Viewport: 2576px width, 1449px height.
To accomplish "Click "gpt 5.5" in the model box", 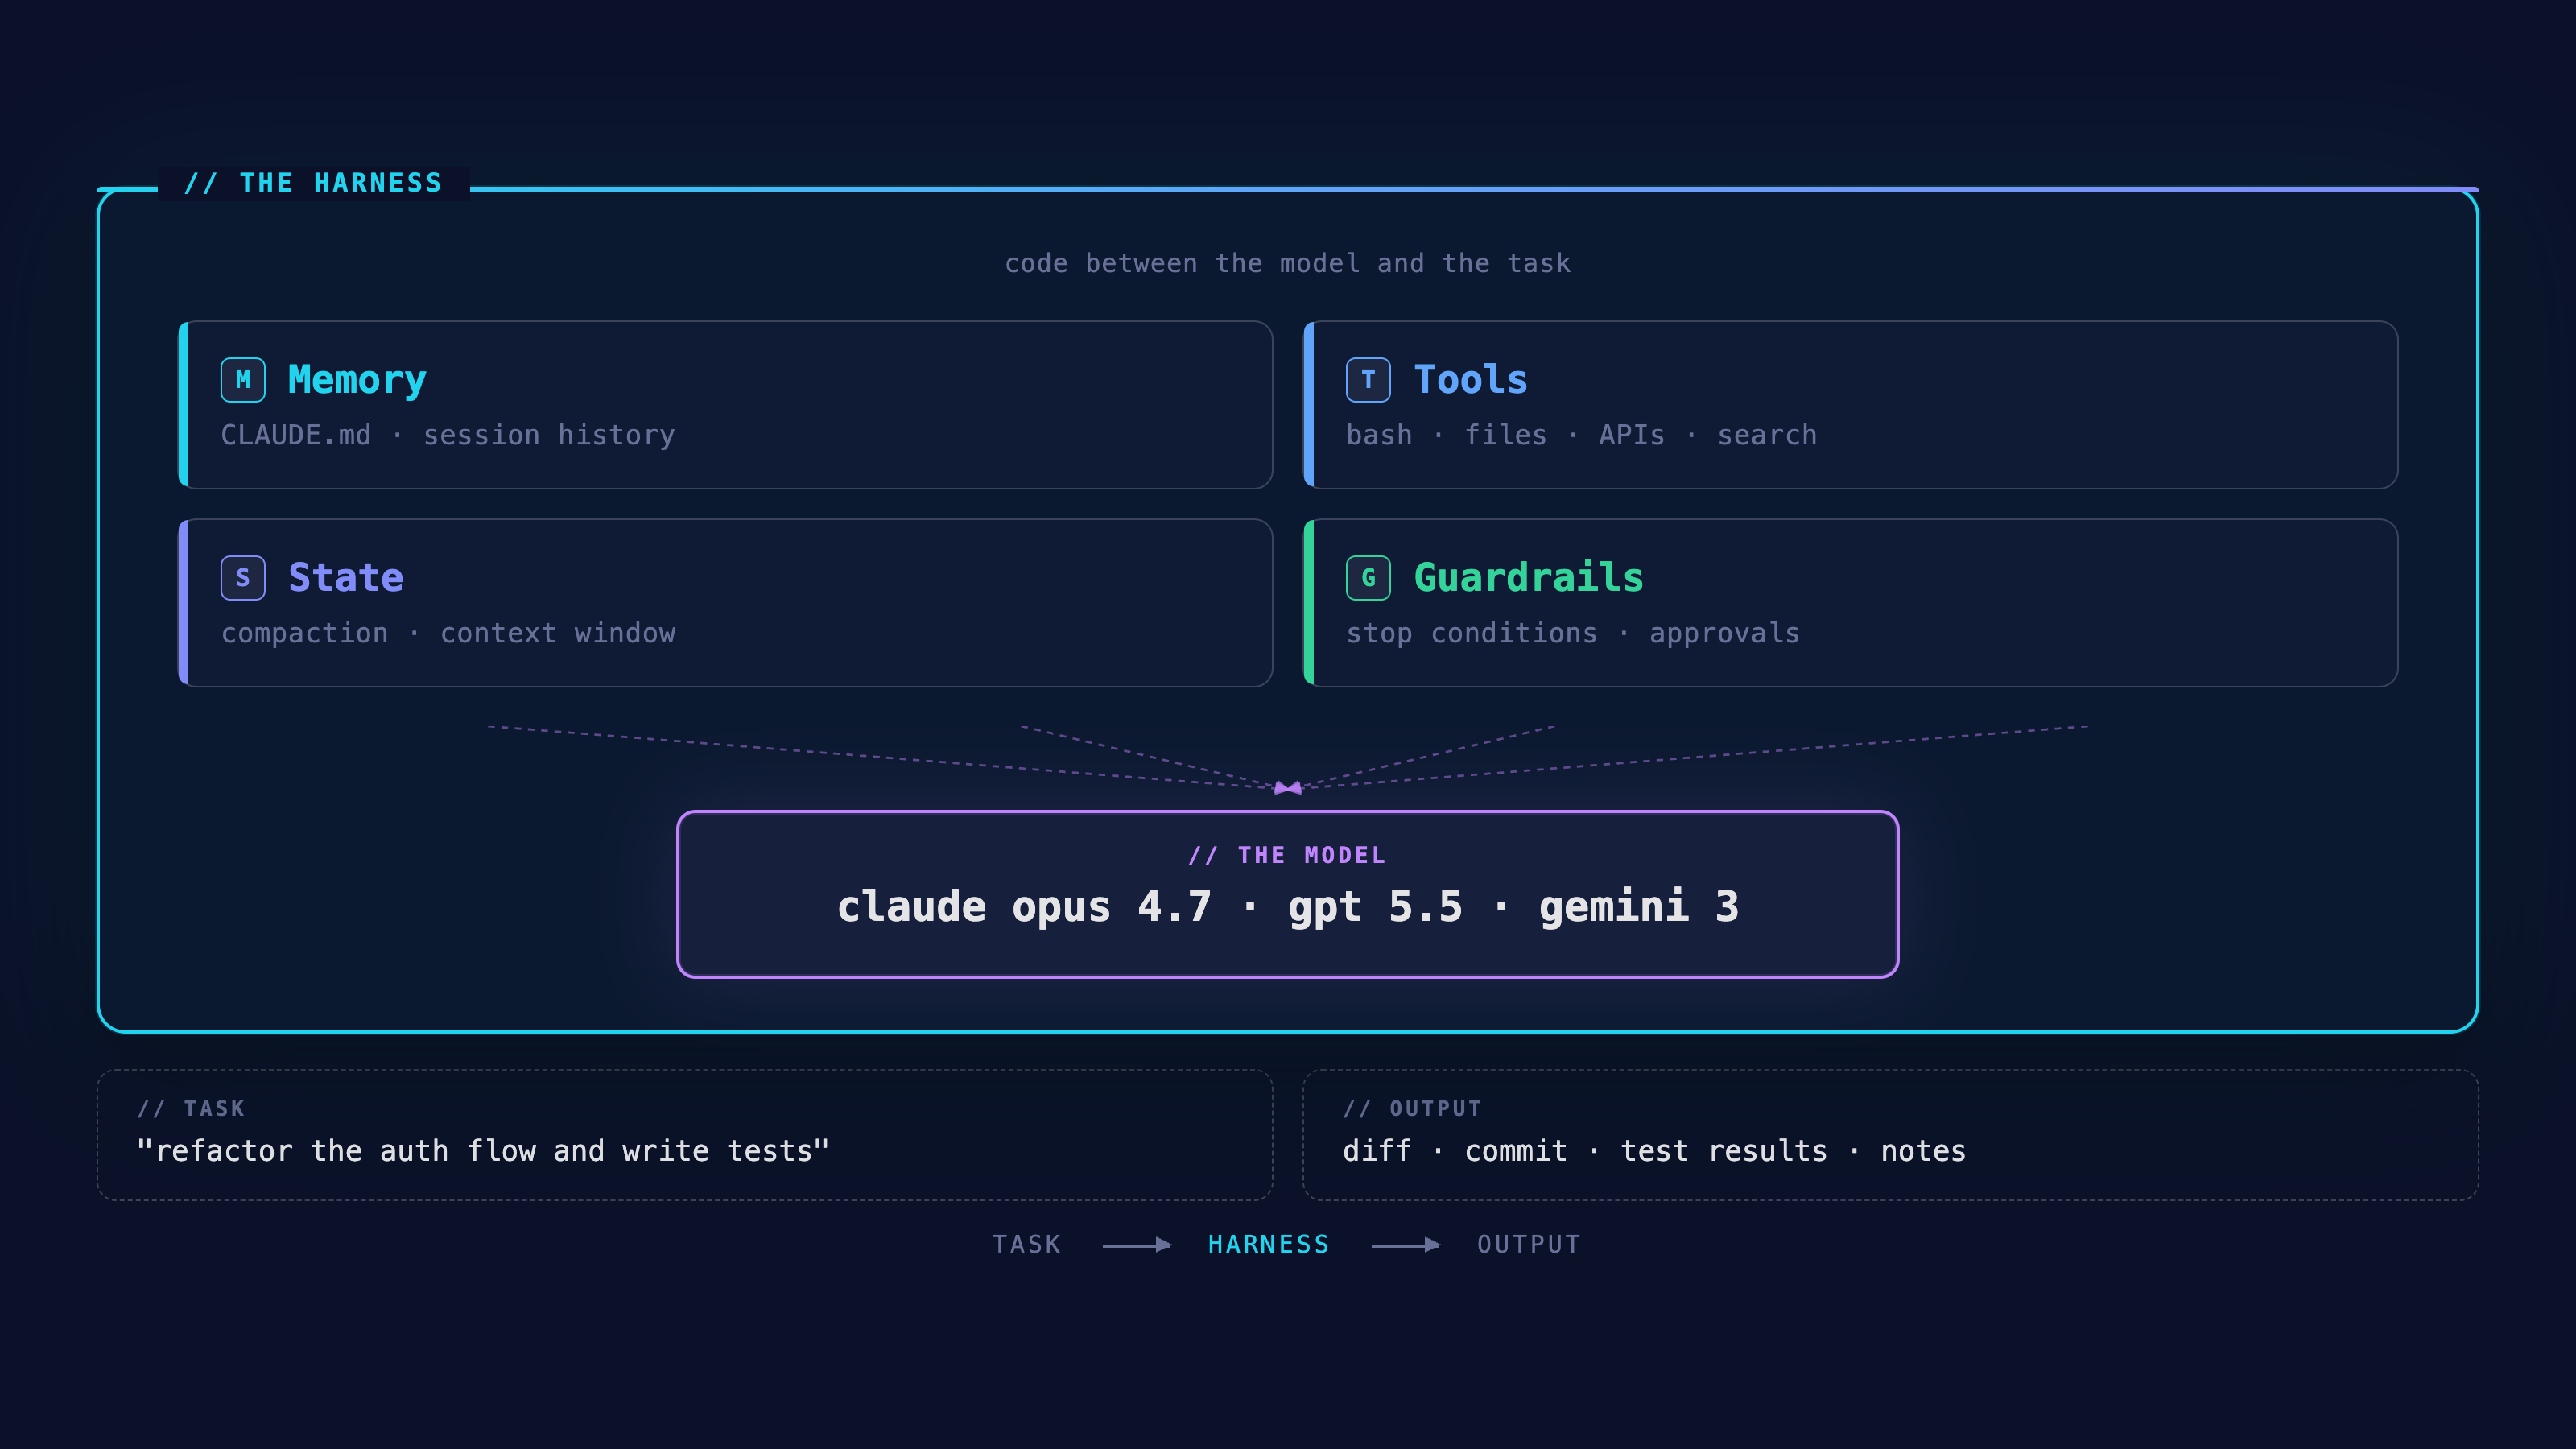I will point(1375,908).
